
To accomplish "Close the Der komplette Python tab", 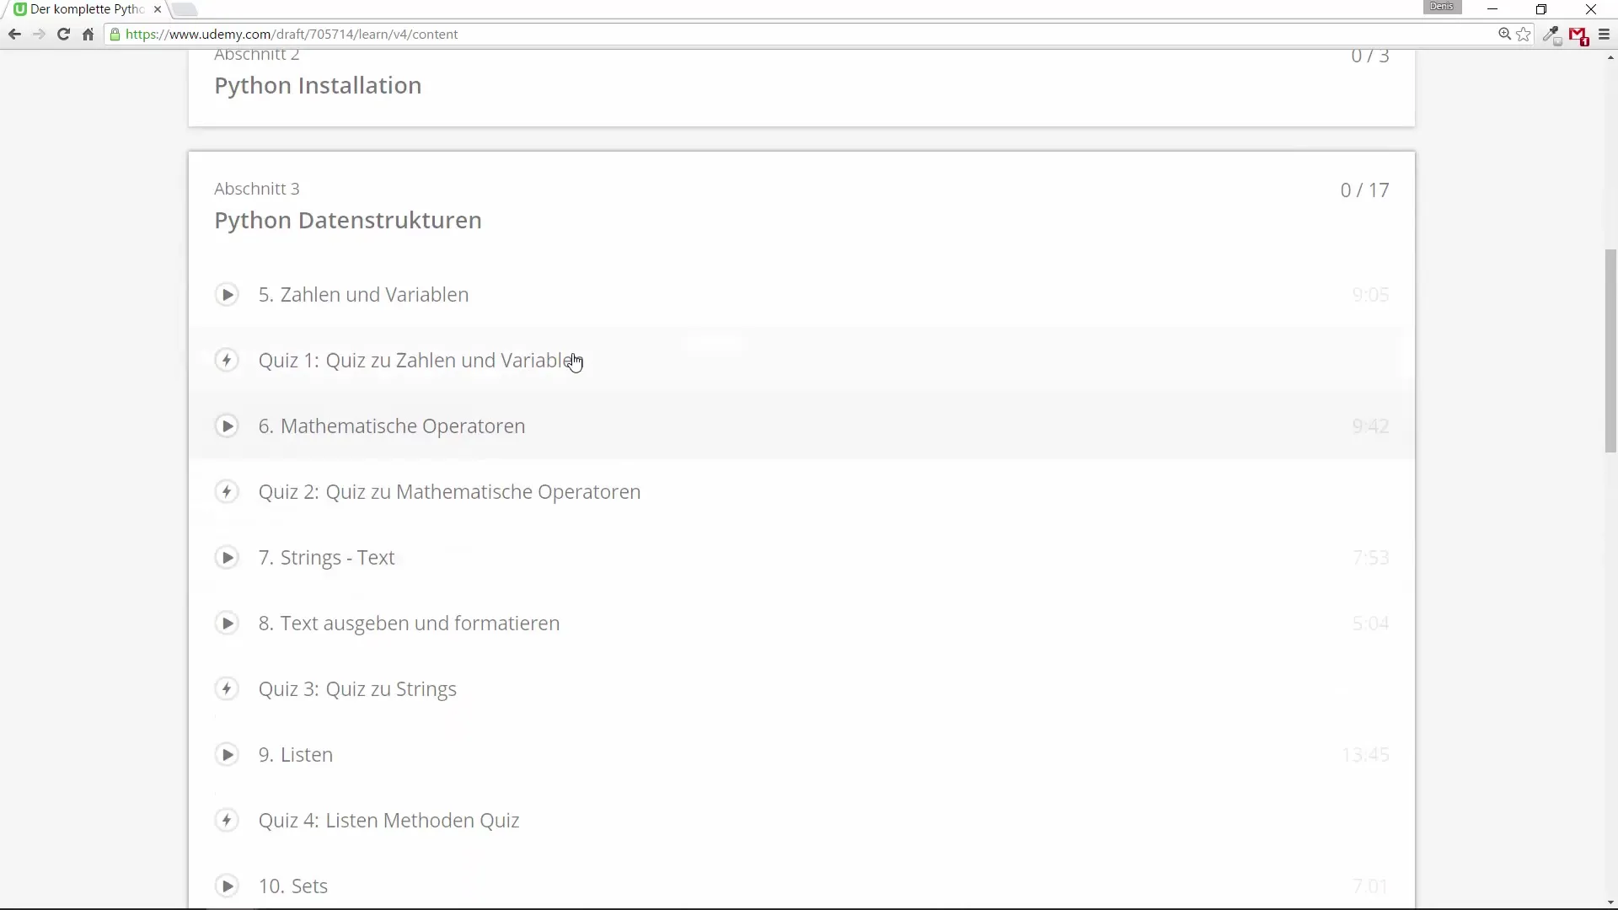I will (158, 9).
